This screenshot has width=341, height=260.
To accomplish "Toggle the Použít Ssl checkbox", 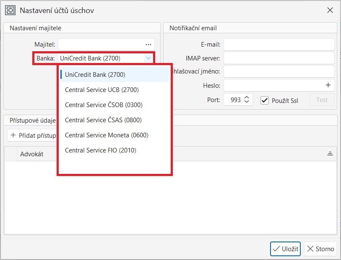I will (265, 100).
